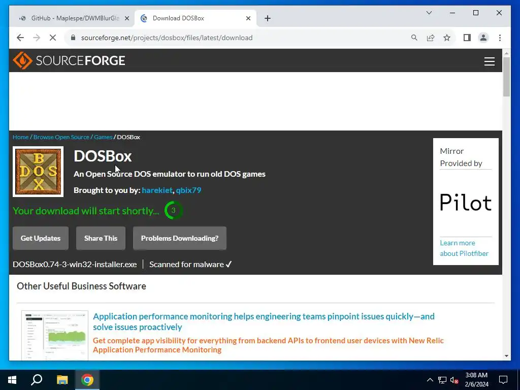
Task: Go back using the browser back arrow
Action: (x=20, y=38)
